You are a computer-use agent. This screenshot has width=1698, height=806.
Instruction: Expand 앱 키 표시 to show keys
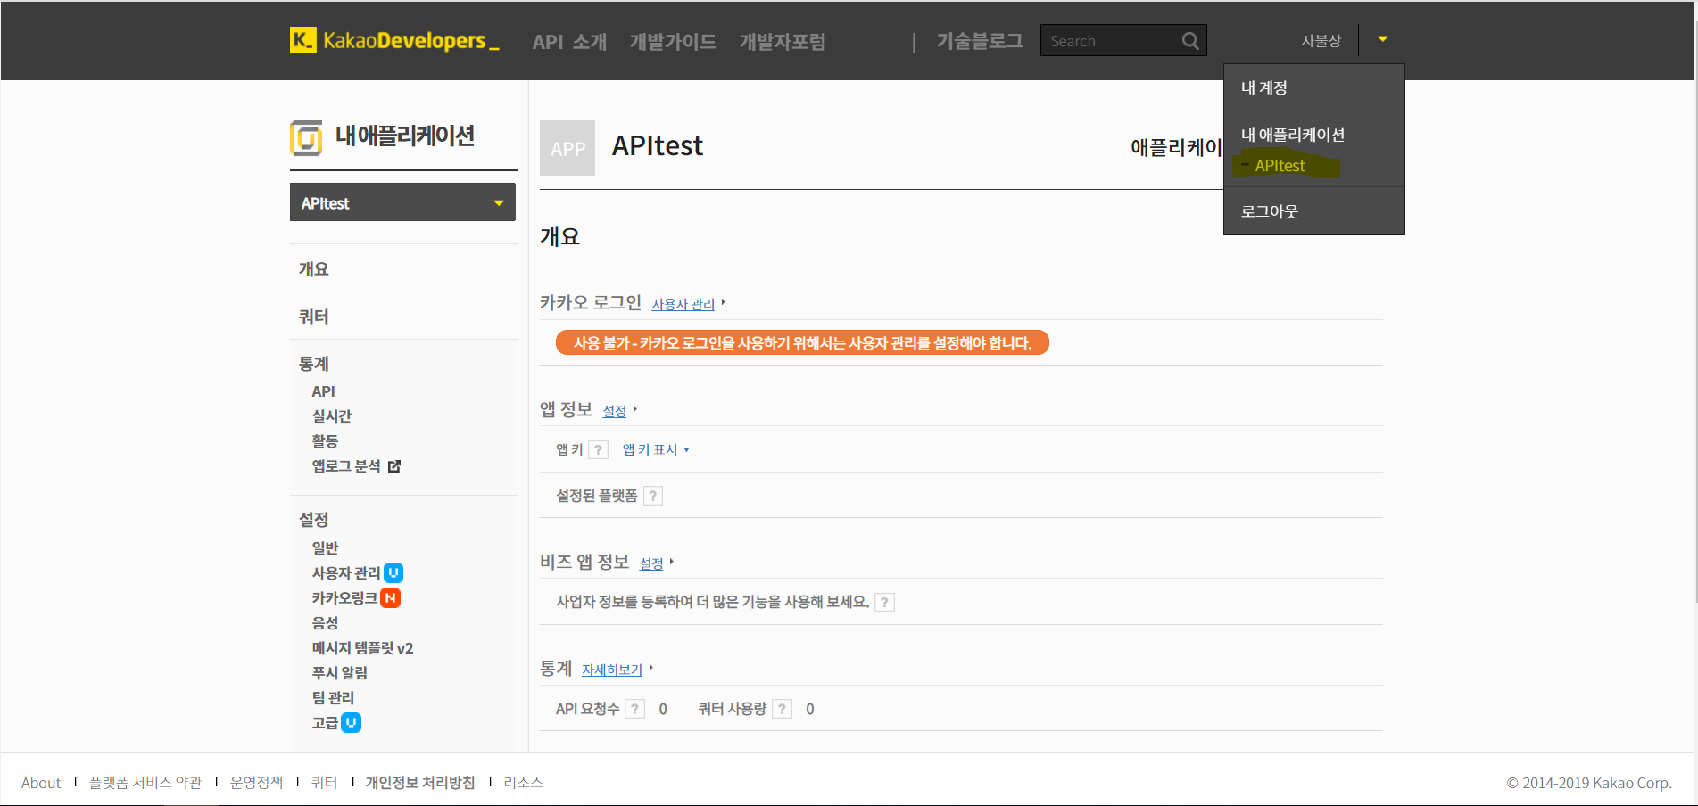656,449
